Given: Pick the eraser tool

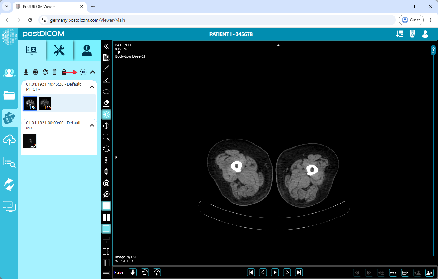Looking at the screenshot, I should (106, 103).
